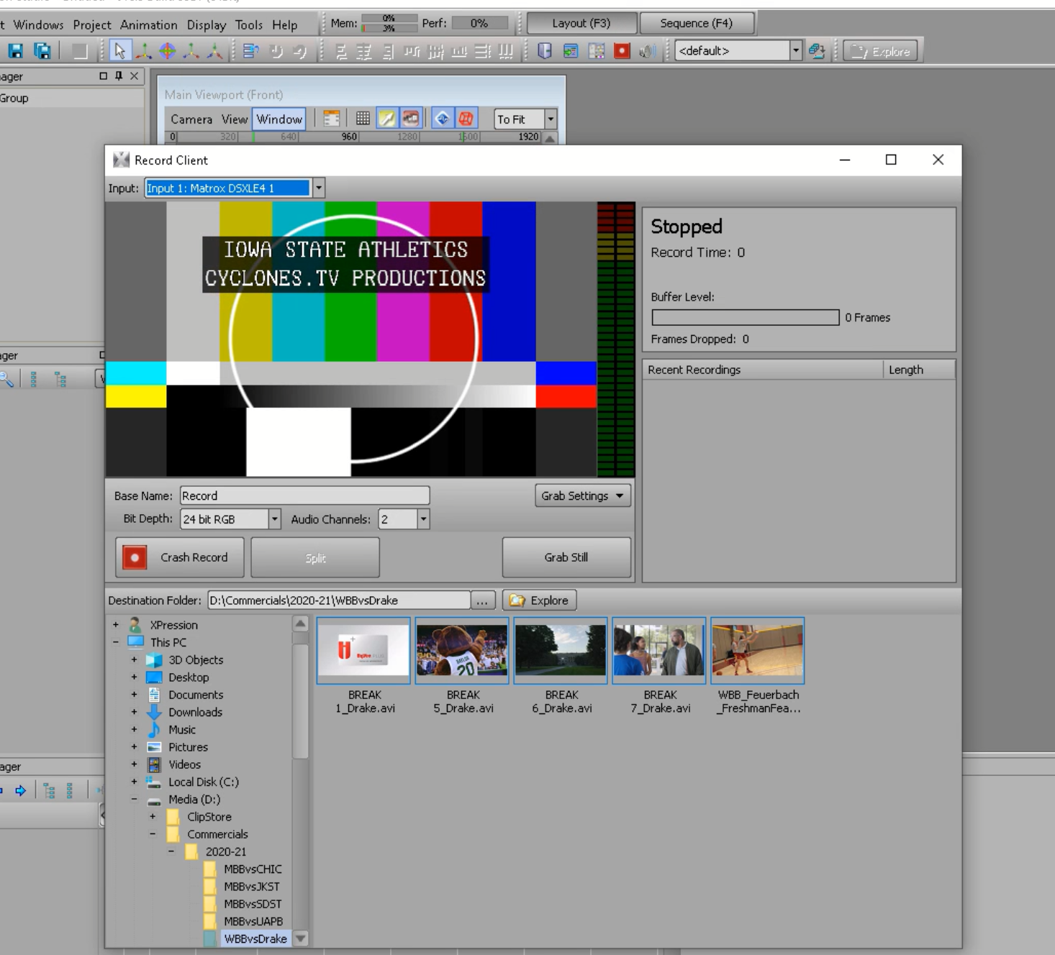Screen dimensions: 1055x955
Task: Switch to Sequence (F4) tab
Action: coord(696,23)
